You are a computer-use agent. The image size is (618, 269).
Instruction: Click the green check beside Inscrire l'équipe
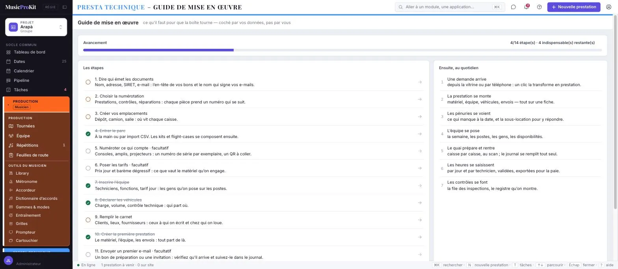[x=88, y=186]
